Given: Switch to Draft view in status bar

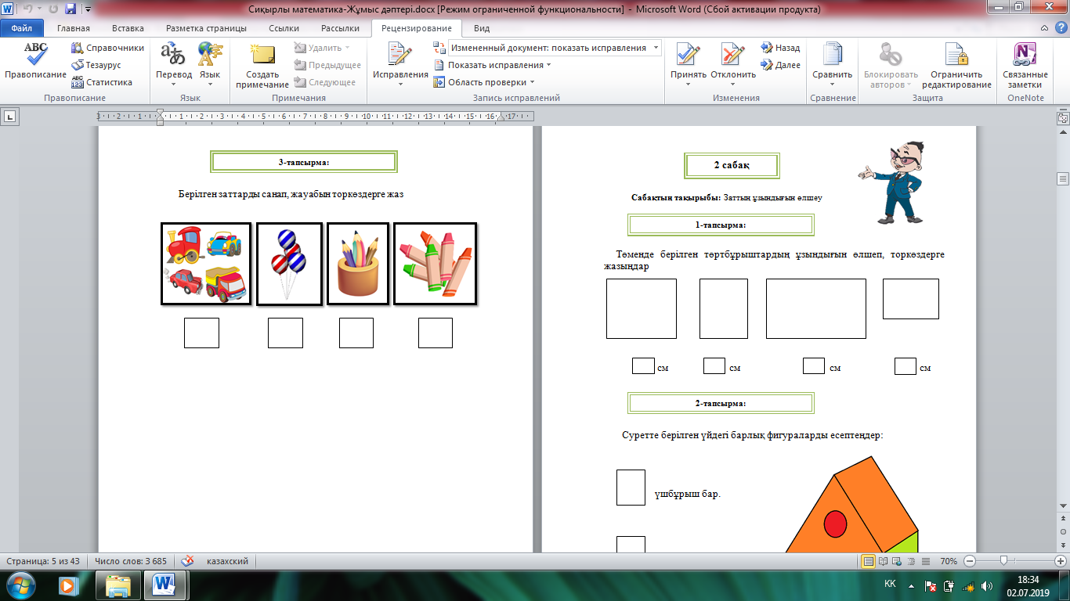Looking at the screenshot, I should pyautogui.click(x=925, y=561).
